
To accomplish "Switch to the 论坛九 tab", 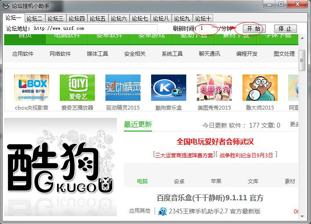I will click(182, 18).
